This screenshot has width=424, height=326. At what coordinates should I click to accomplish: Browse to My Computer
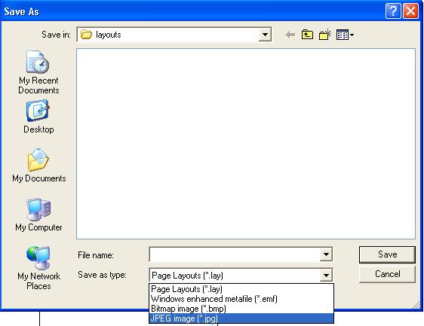tap(38, 215)
